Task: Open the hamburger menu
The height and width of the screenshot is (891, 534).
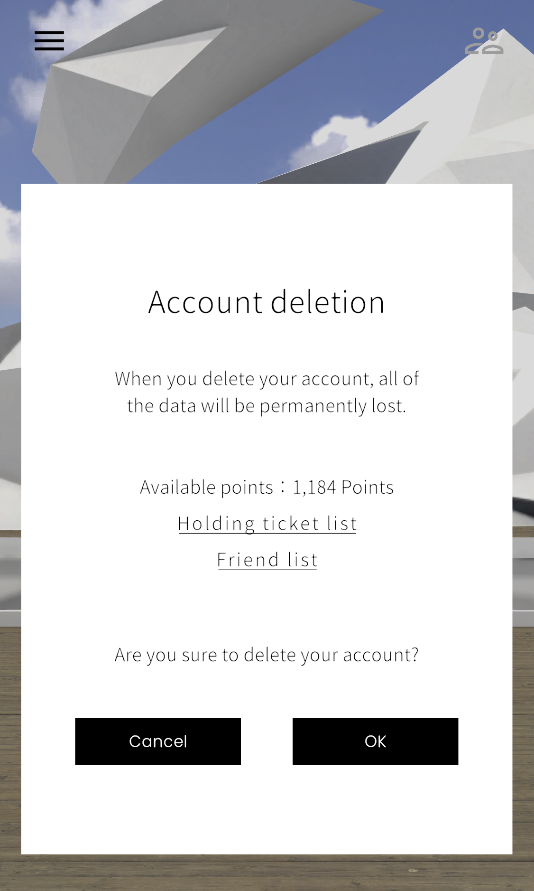Action: tap(49, 41)
